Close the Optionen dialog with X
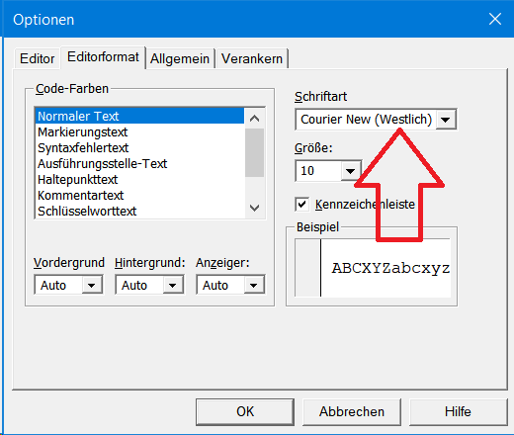Viewport: 514px width, 435px height. pyautogui.click(x=495, y=19)
